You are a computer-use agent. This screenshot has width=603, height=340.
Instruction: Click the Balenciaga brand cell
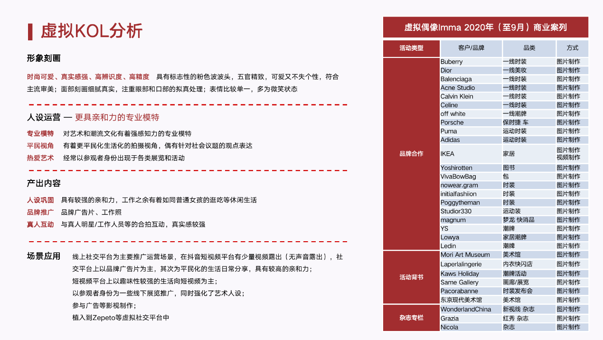456,79
